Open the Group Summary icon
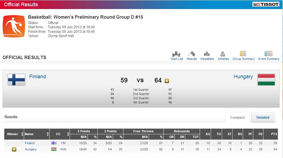This screenshot has width=283, height=158. [x=243, y=54]
